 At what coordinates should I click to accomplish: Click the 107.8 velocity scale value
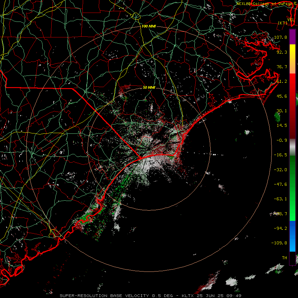click(280, 37)
